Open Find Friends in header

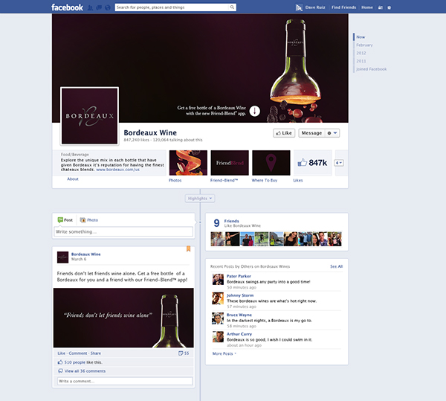click(x=343, y=7)
